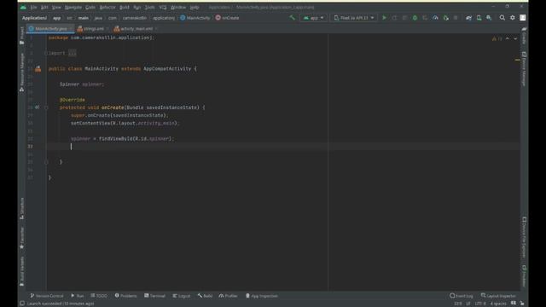Toggle the Favorites side panel
This screenshot has height=307, width=546.
coord(22,238)
